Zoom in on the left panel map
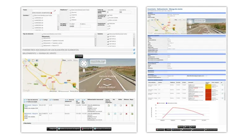 25,65
